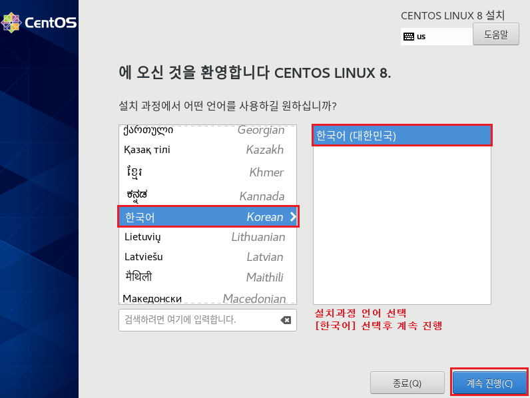Expand Korean row chevron arrow
Viewport: 530px width, 398px height.
[293, 216]
